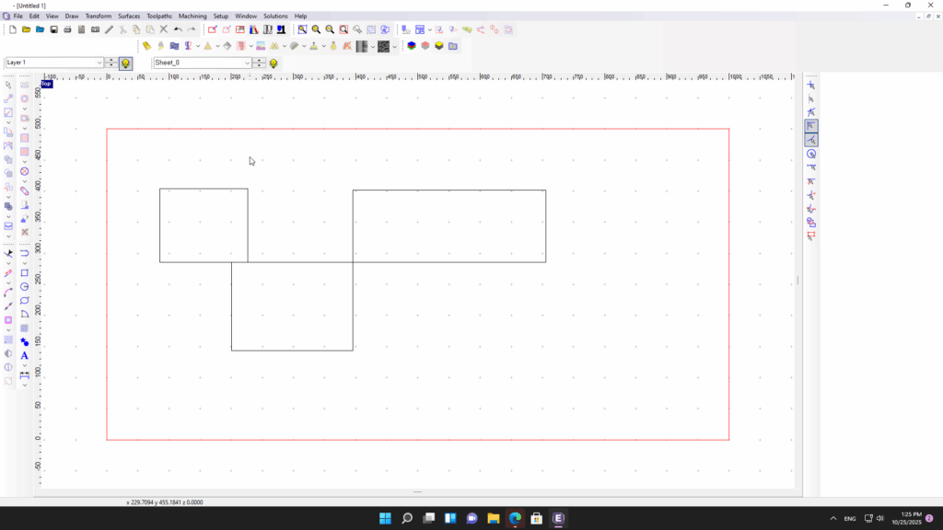The height and width of the screenshot is (530, 943).
Task: Open the Toolpaths menu
Action: coord(158,17)
